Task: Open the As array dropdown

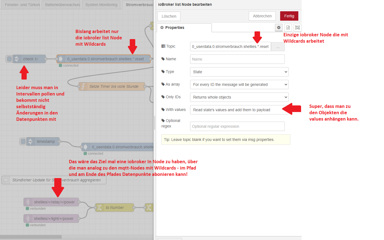Action: tap(239, 84)
